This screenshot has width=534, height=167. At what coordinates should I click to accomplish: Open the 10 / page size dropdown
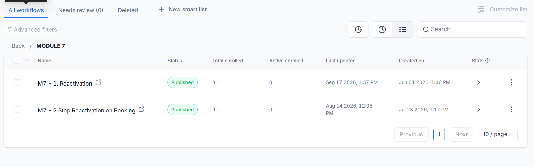point(498,134)
